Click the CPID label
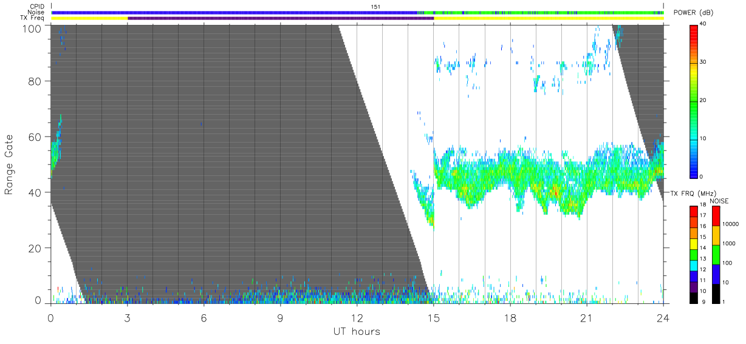 (37, 7)
